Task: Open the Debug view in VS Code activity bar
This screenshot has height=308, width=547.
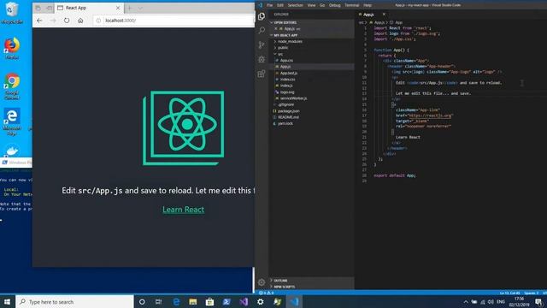Action: click(x=262, y=59)
